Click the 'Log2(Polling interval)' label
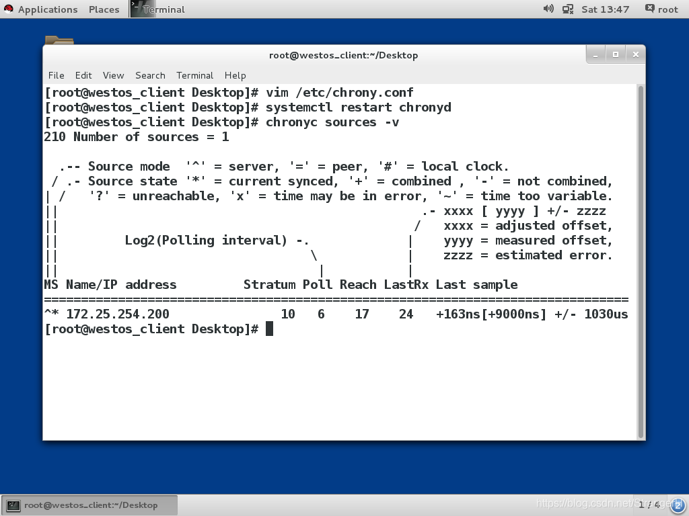Screen dimensions: 689x516 pyautogui.click(x=206, y=241)
